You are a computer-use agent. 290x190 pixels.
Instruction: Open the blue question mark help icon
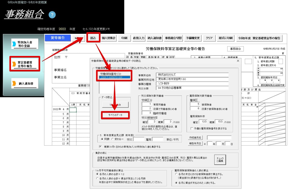pyautogui.click(x=52, y=15)
